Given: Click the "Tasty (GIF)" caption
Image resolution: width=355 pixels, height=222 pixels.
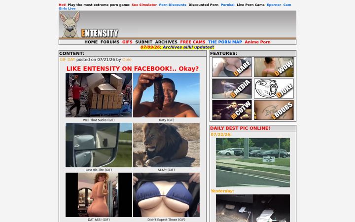Looking at the screenshot, I should [167, 120].
